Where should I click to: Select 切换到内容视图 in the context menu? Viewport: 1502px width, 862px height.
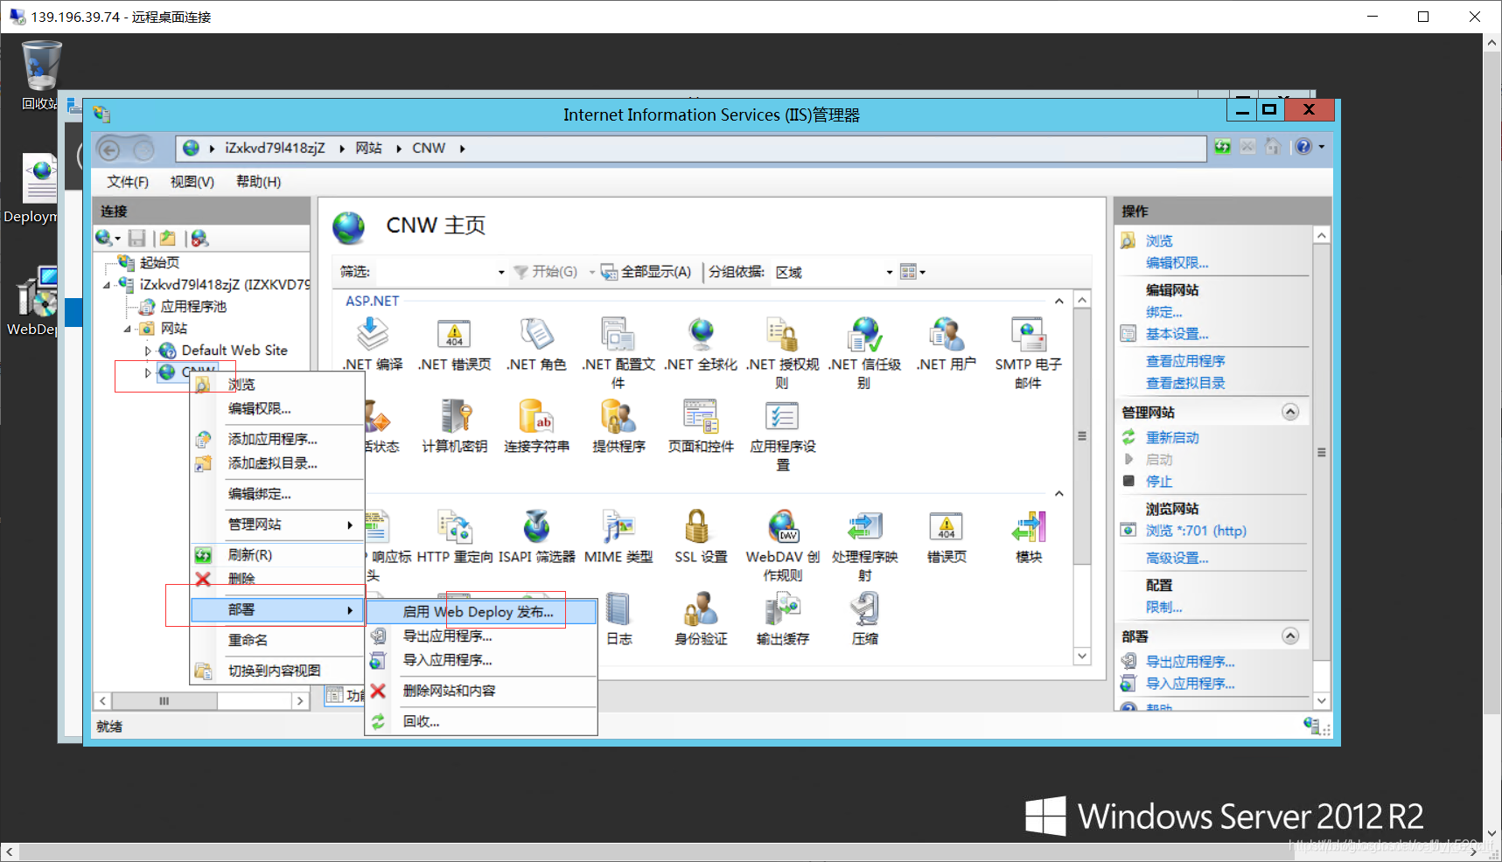(x=276, y=671)
